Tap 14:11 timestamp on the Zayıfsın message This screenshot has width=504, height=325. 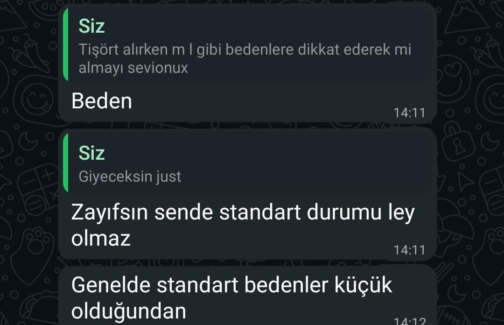pos(410,250)
